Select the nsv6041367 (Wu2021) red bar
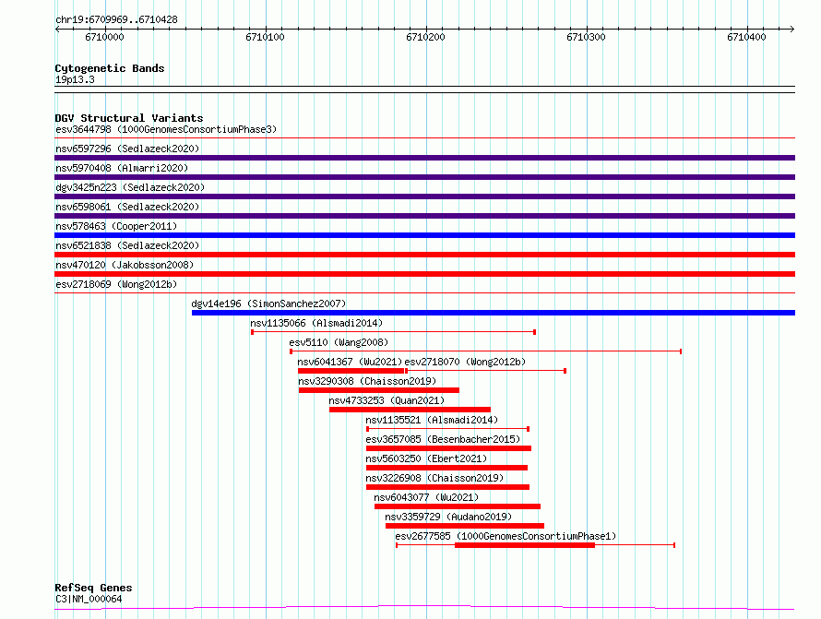The width and height of the screenshot is (821, 619). [351, 371]
